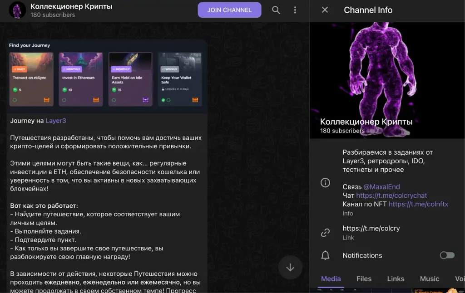Click the "Разбираемся в заданиях" channel description
465x293 pixels.
coord(388,161)
